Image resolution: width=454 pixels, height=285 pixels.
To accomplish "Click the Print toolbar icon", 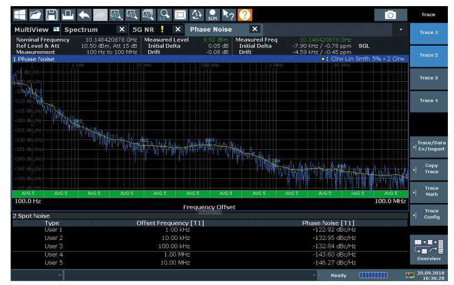I will pos(68,15).
